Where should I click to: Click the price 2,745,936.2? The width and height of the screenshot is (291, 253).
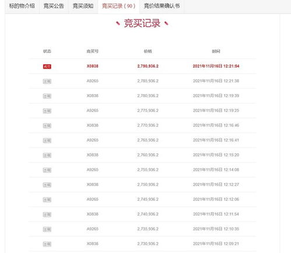[x=148, y=199]
